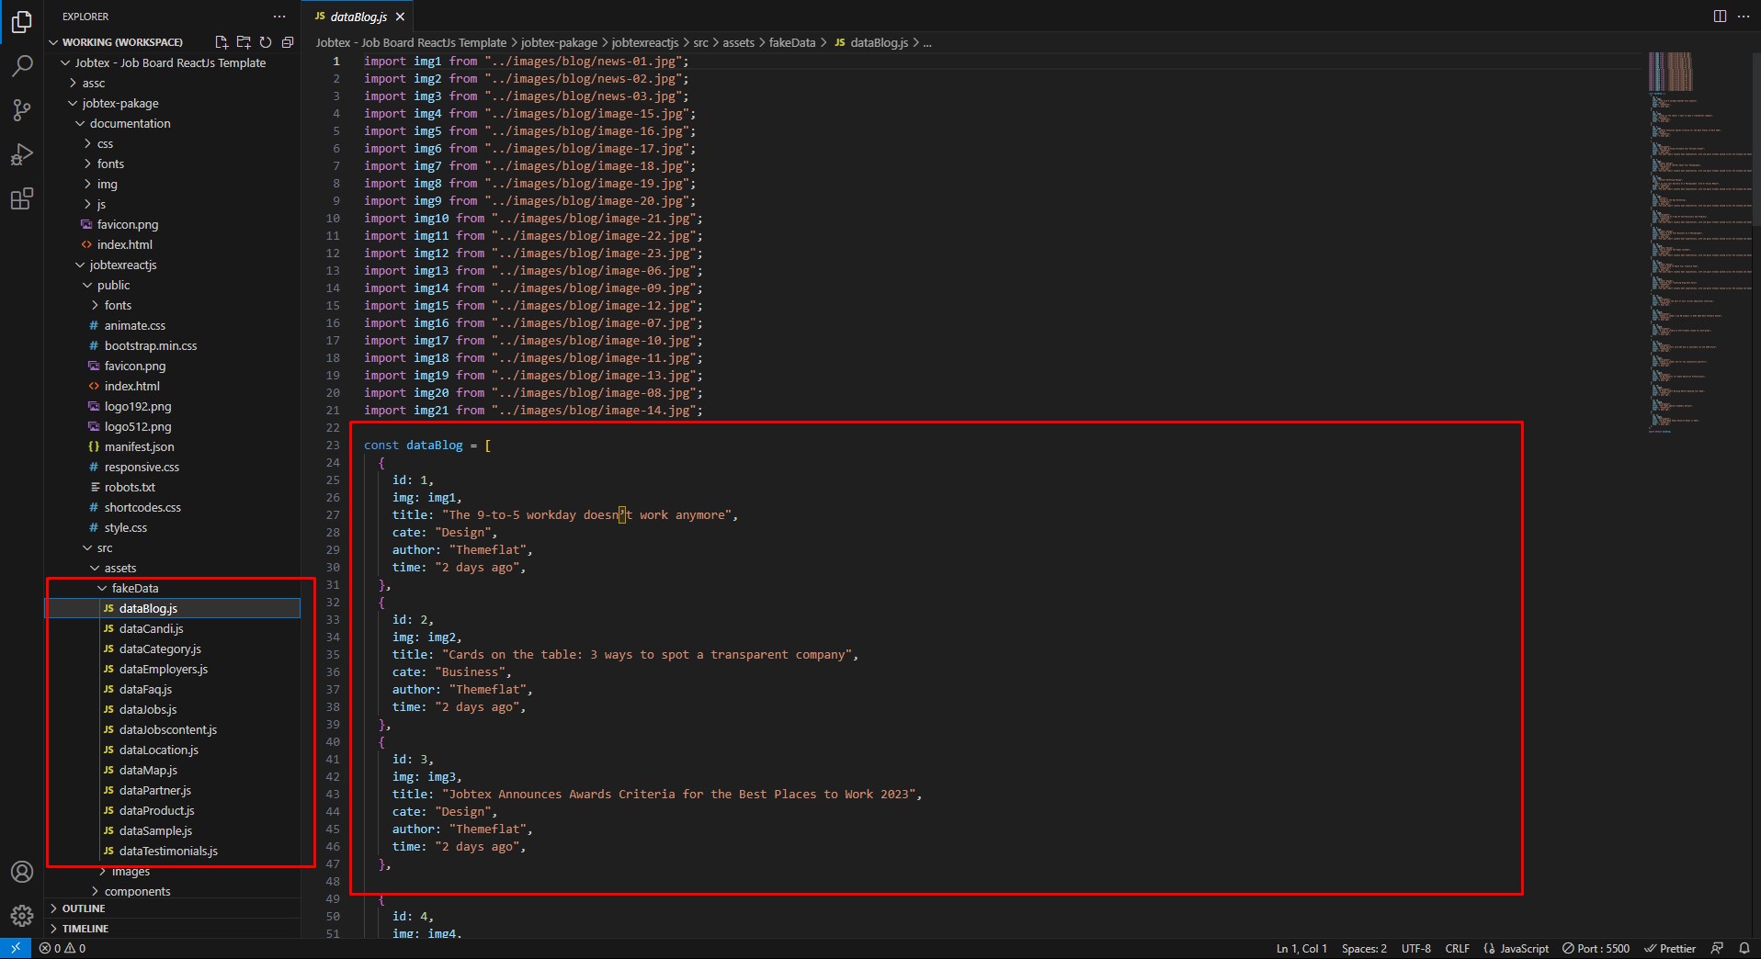1761x959 pixels.
Task: Expand the TIMELINE section
Action: [x=85, y=929]
